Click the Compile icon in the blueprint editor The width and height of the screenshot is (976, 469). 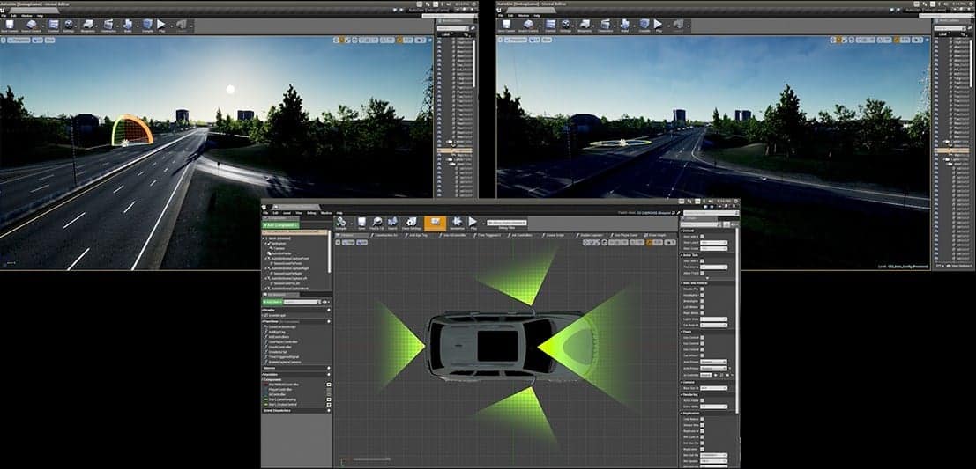[x=341, y=224]
